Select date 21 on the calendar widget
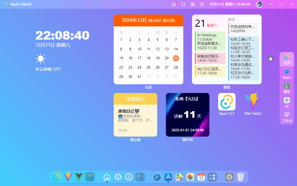 (x=175, y=58)
